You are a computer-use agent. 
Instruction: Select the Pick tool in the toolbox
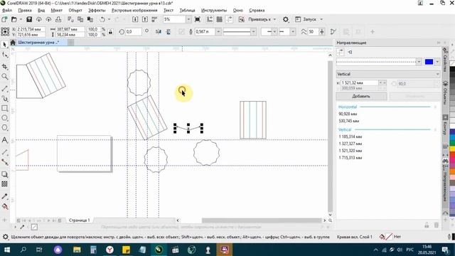[5, 45]
